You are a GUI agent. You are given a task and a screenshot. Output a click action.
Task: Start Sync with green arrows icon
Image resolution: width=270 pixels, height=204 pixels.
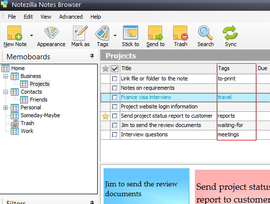click(x=230, y=33)
